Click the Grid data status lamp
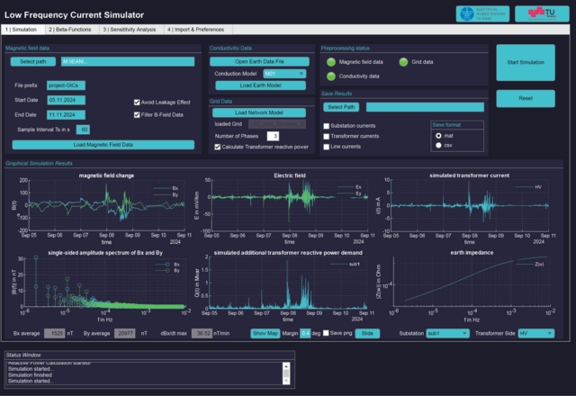576x396 pixels. (404, 63)
